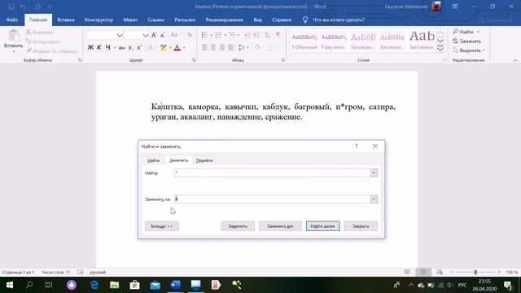Click the Paste icon
521x293 pixels.
click(14, 36)
